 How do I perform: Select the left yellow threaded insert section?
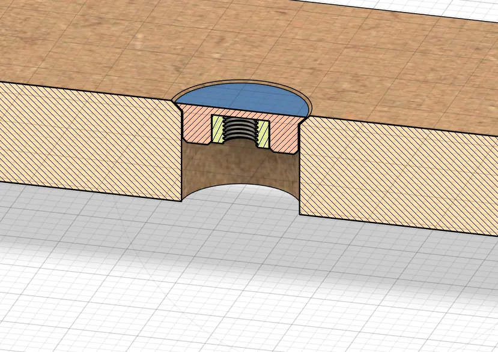(x=217, y=129)
